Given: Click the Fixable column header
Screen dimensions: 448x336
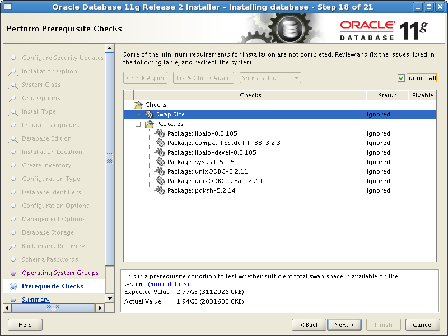Looking at the screenshot, I should [x=422, y=95].
